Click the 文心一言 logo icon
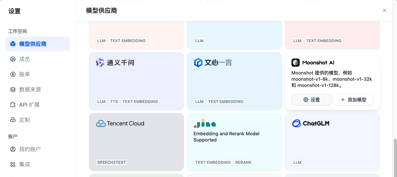 (x=198, y=62)
